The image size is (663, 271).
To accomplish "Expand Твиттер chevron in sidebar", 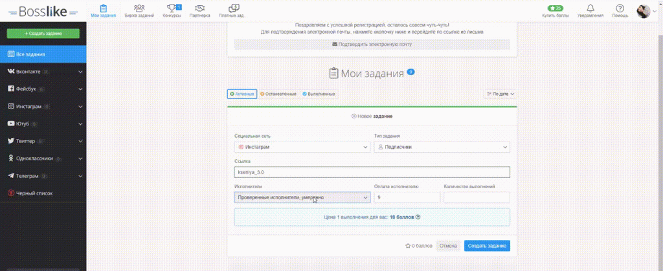I will click(x=80, y=141).
